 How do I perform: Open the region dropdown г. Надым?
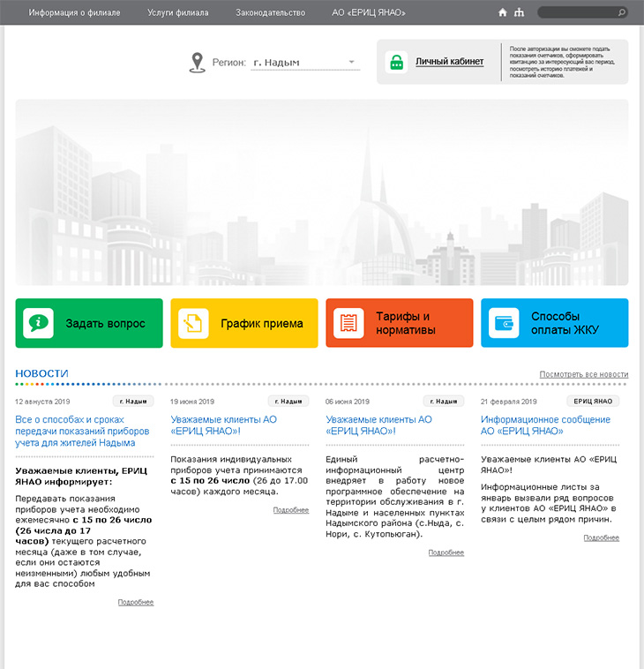[305, 63]
